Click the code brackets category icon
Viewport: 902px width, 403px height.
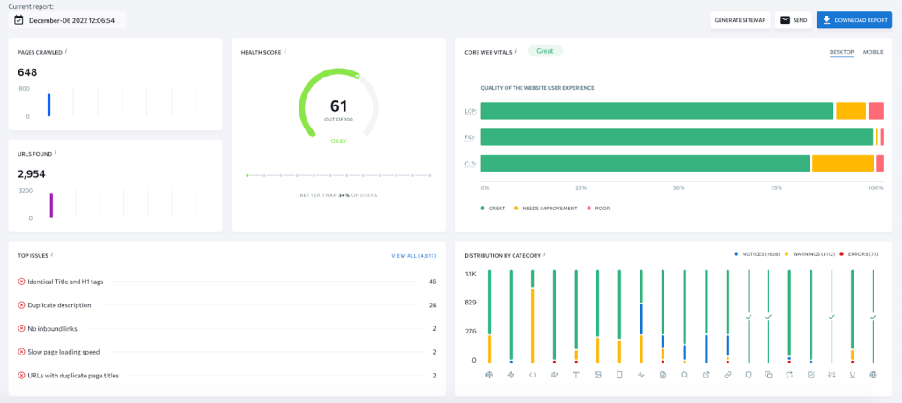533,375
